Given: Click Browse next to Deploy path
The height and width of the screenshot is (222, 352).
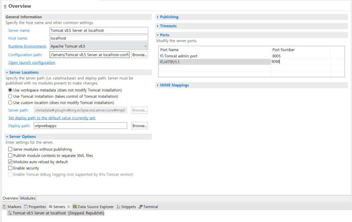Looking at the screenshot, I should (140, 126).
